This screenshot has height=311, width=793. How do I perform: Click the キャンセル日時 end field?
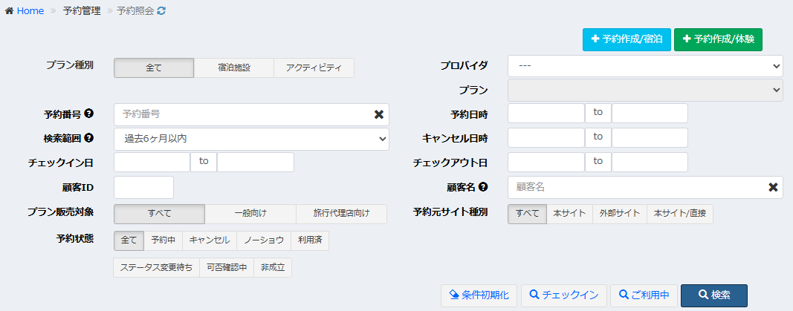(650, 138)
